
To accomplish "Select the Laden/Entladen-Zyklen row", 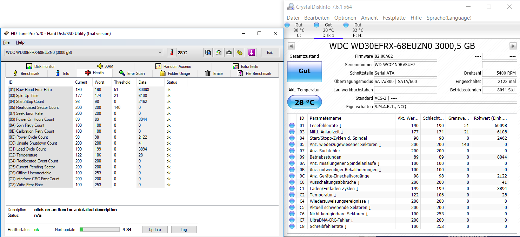I will coord(399,188).
